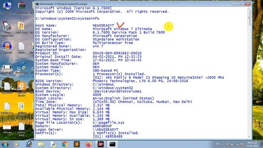Click the 'X86-based PC' system type value
Image resolution: width=263 pixels, height=148 pixels.
(x=105, y=70)
